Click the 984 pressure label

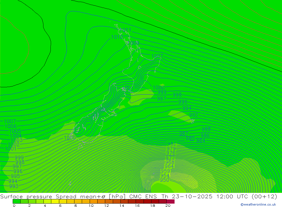[201, 141]
